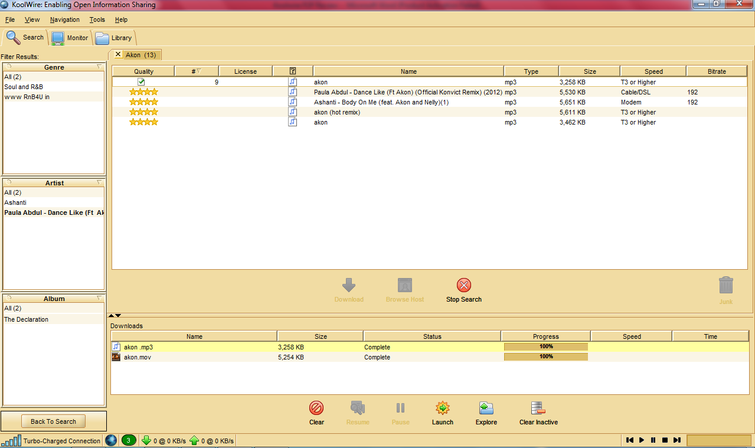Click the globe connection status icon

111,440
